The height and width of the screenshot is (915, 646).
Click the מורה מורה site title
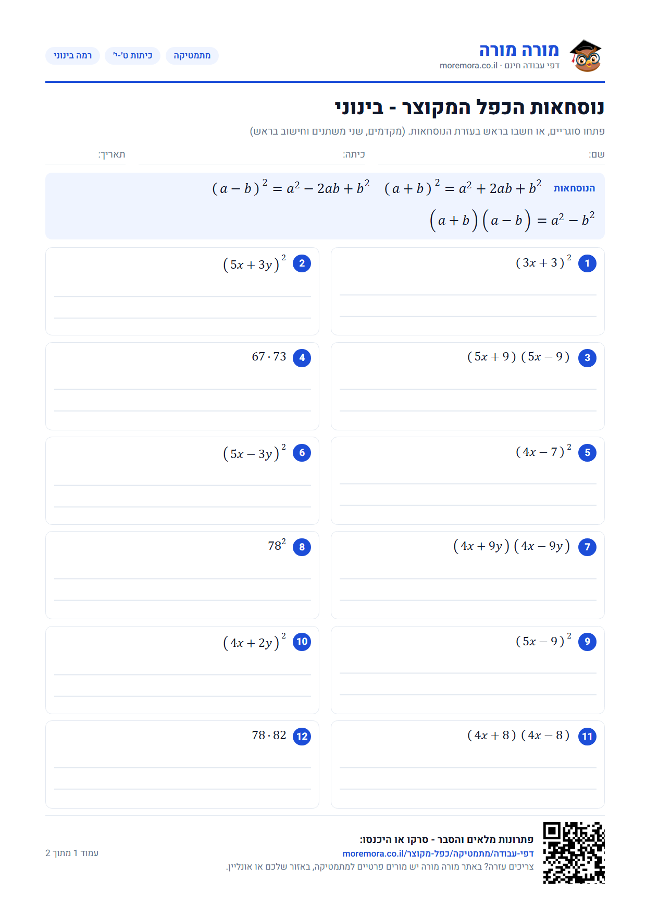(x=519, y=50)
